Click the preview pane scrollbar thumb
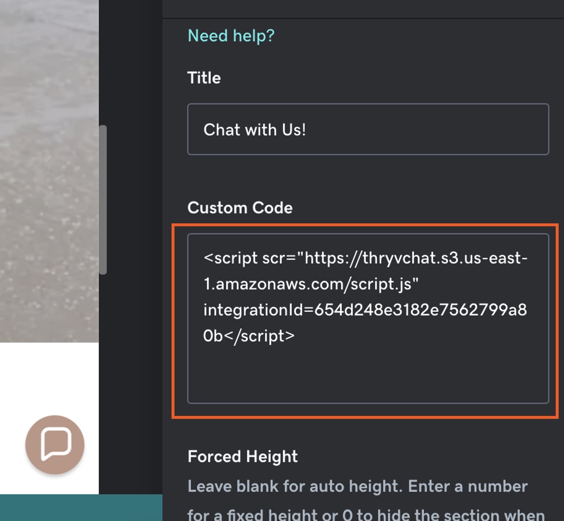Viewport: 564px width, 521px height. pos(103,199)
